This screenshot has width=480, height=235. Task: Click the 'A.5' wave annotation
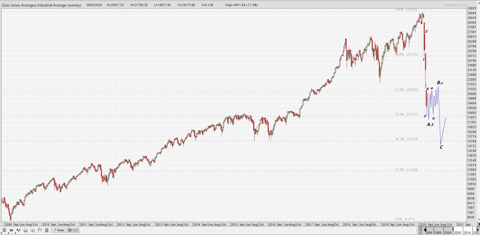(x=430, y=124)
